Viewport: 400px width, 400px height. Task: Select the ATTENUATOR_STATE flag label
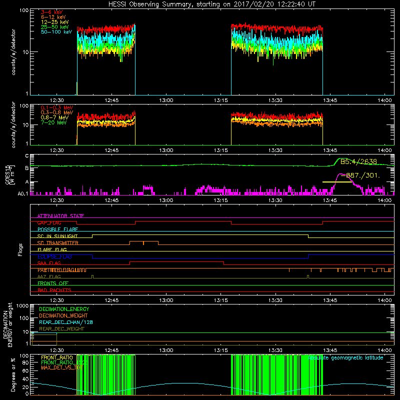point(60,216)
